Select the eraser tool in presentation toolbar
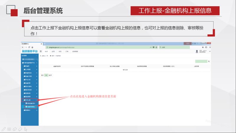236x133 pixels. click(x=20, y=129)
